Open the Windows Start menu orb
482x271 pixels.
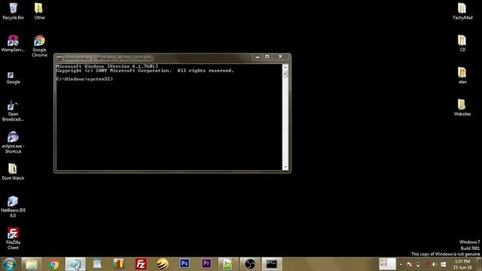(x=10, y=264)
